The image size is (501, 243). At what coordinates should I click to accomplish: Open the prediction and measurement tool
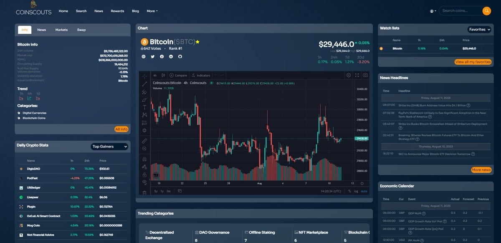[144, 123]
